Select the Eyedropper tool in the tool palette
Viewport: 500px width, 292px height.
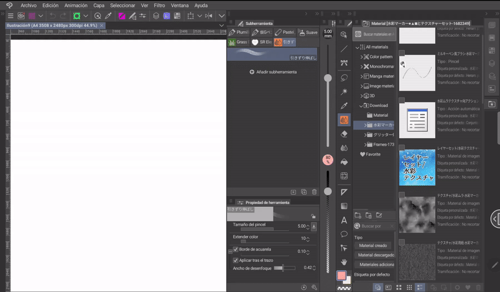[344, 106]
